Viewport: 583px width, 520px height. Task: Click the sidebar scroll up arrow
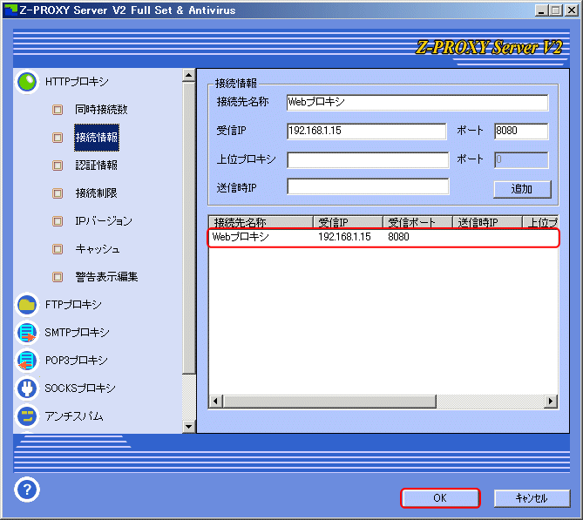188,76
